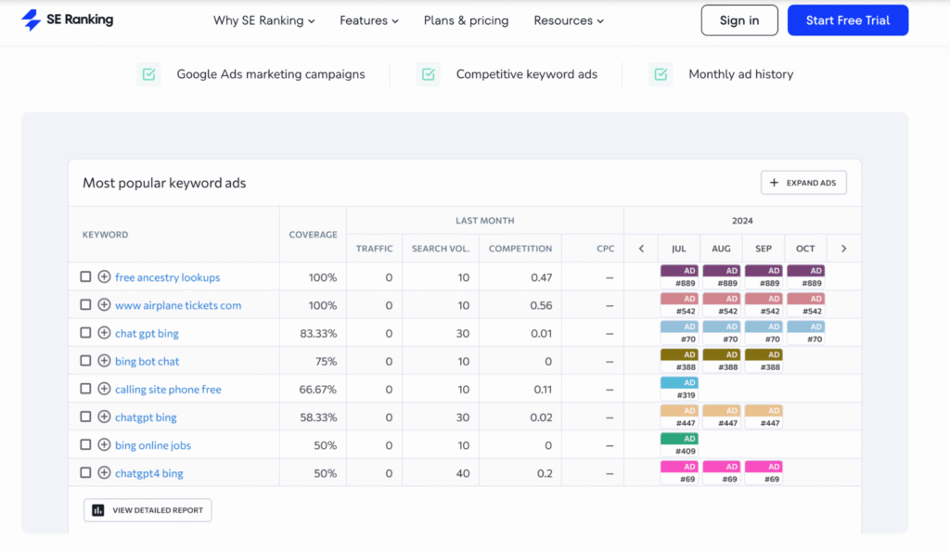Click the SEARCH VOL. column header
The width and height of the screenshot is (950, 552).
click(x=441, y=249)
